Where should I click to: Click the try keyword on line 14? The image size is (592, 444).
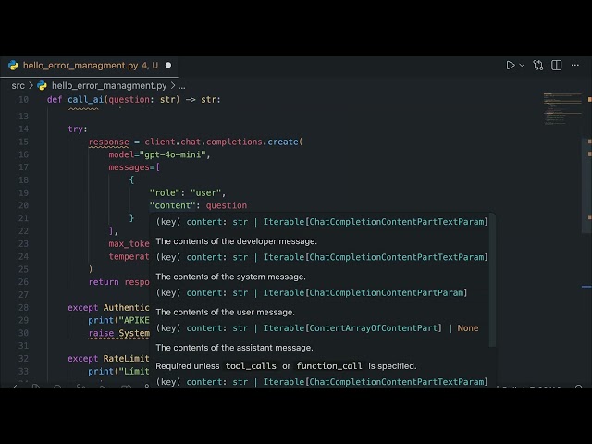point(76,129)
